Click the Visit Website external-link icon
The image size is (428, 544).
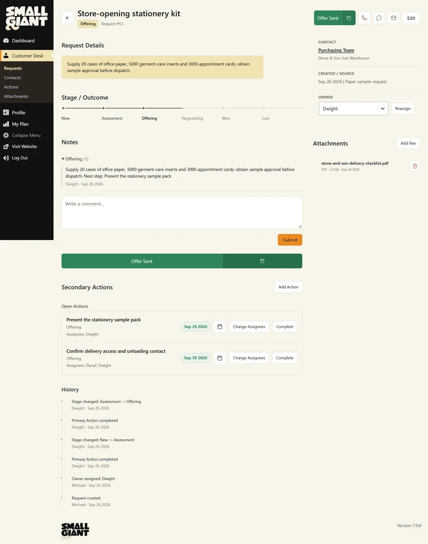click(6, 147)
